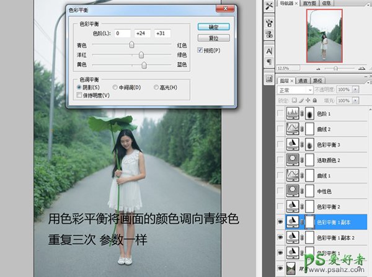This screenshot has height=277, width=372.
Task: Enable the 保持明度 checkbox
Action: click(78, 95)
